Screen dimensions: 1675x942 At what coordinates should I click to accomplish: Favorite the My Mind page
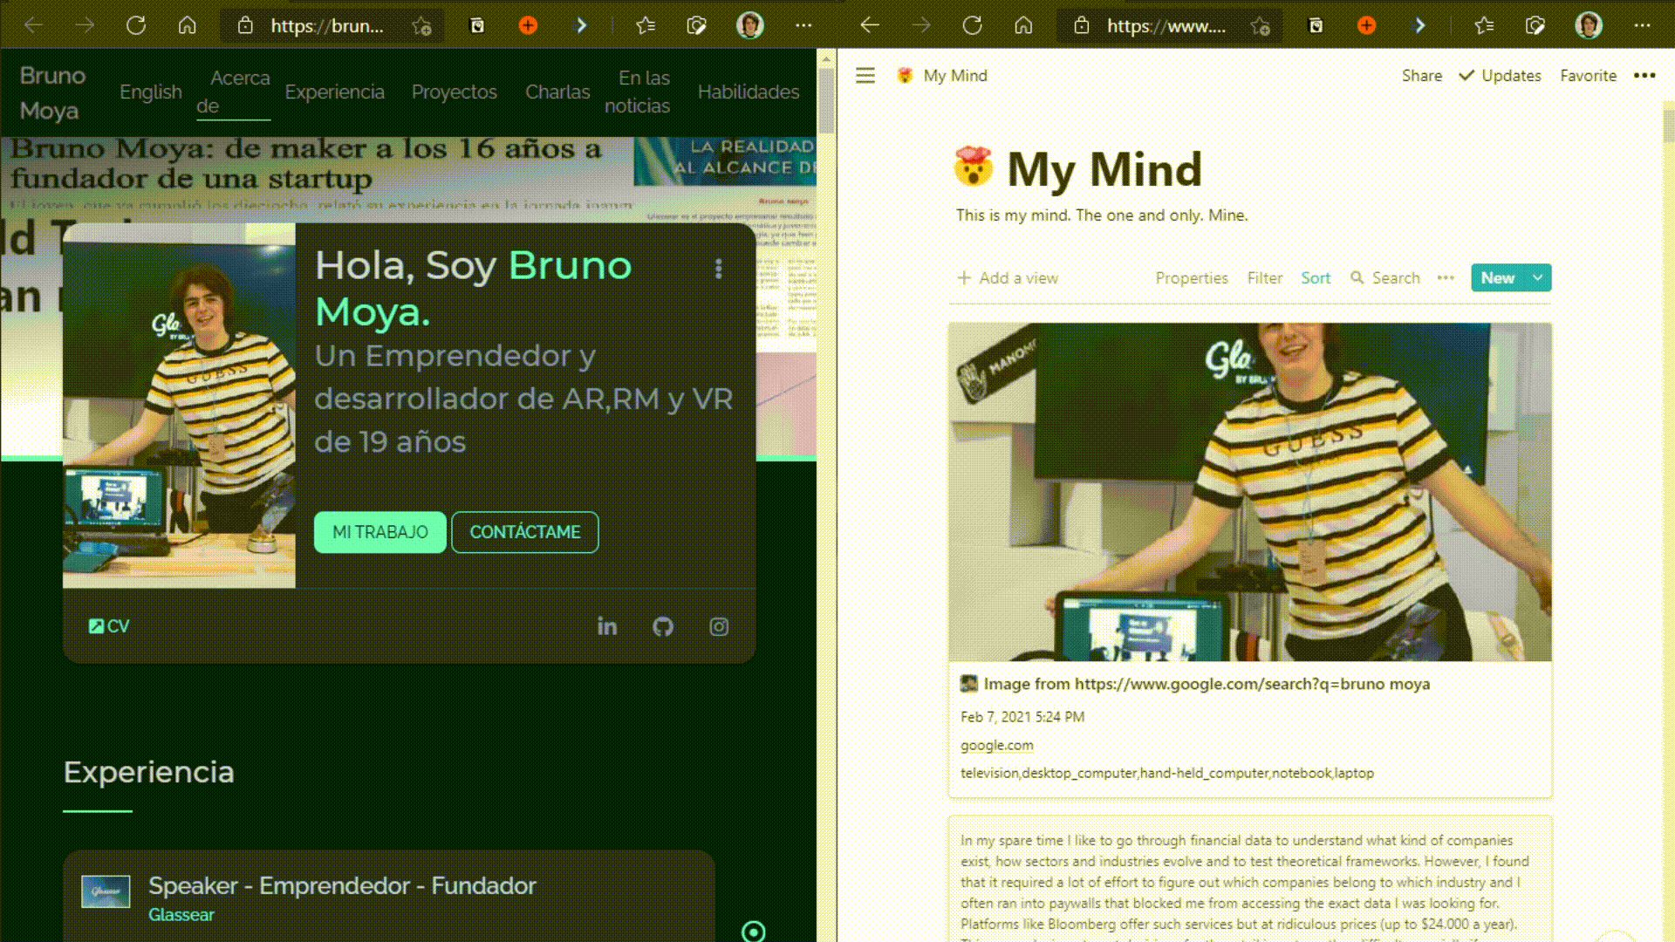(1588, 76)
